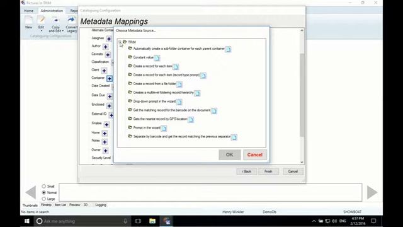The width and height of the screenshot is (403, 227).
Task: Open the Edit button dropdown arrow
Action: (x=41, y=31)
